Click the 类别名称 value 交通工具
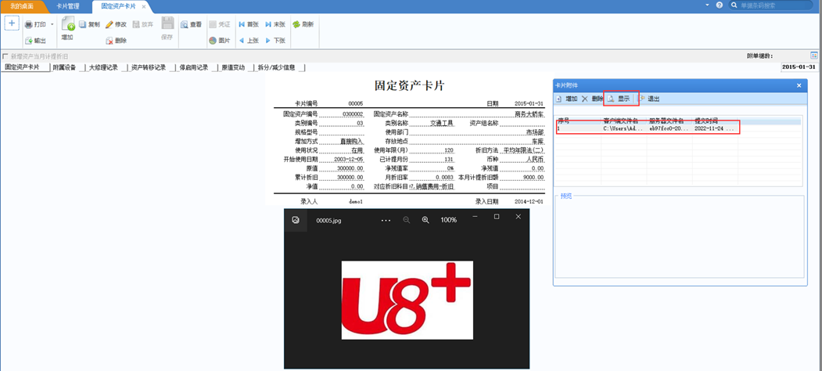 [x=441, y=124]
